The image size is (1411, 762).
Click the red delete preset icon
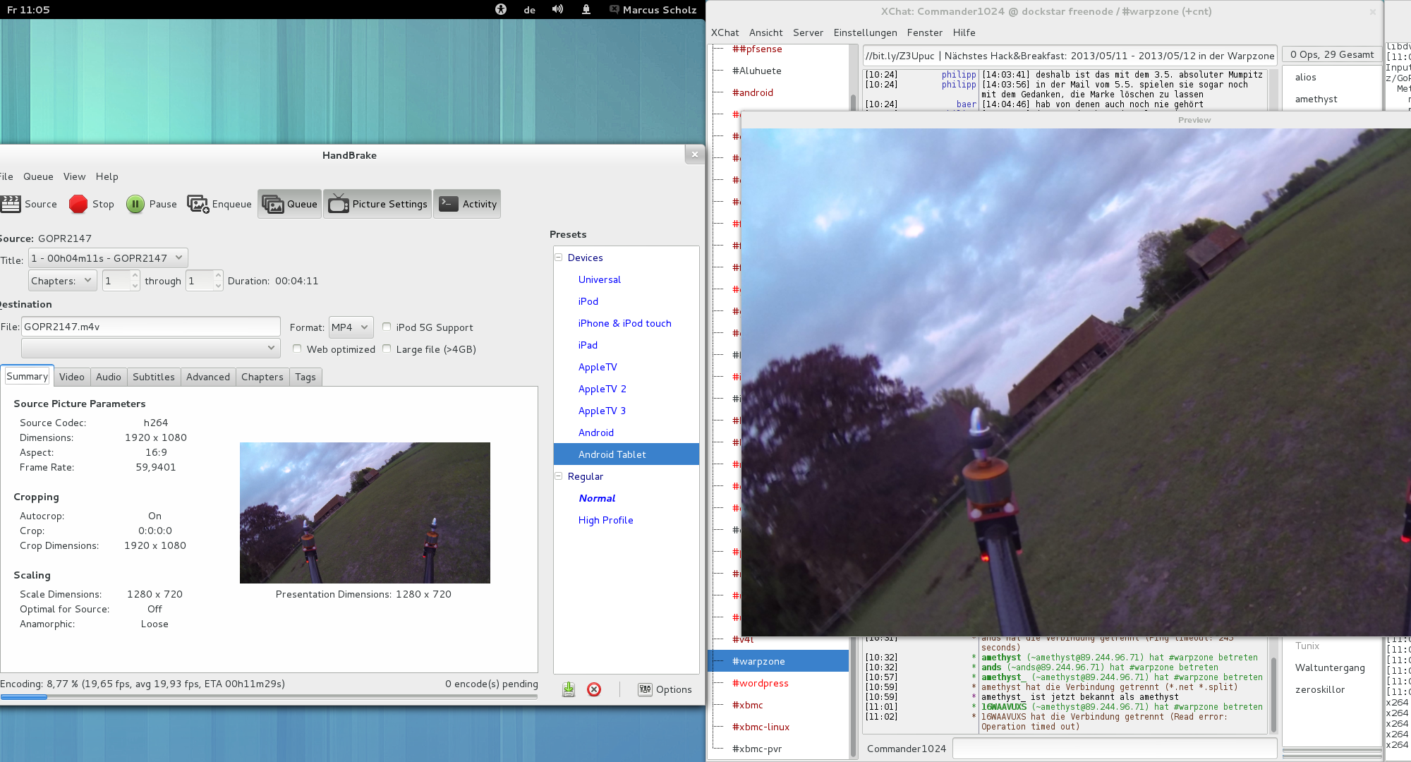point(594,689)
